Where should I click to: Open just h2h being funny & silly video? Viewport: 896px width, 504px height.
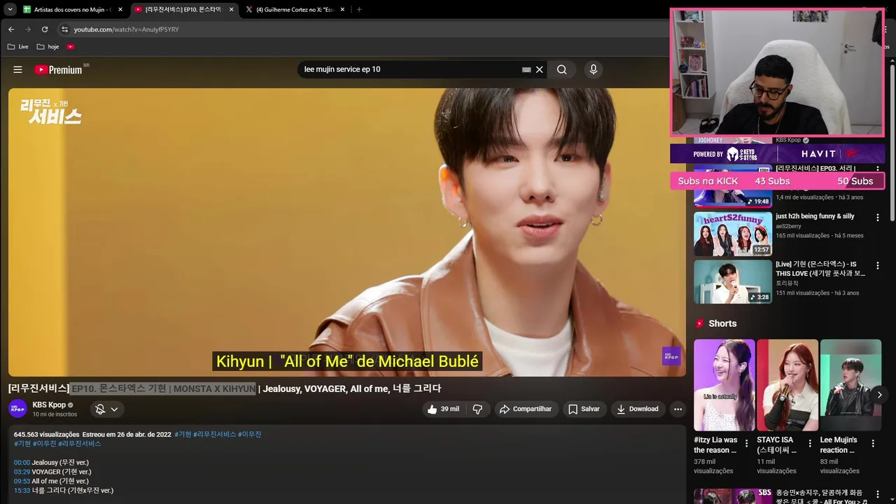click(815, 216)
